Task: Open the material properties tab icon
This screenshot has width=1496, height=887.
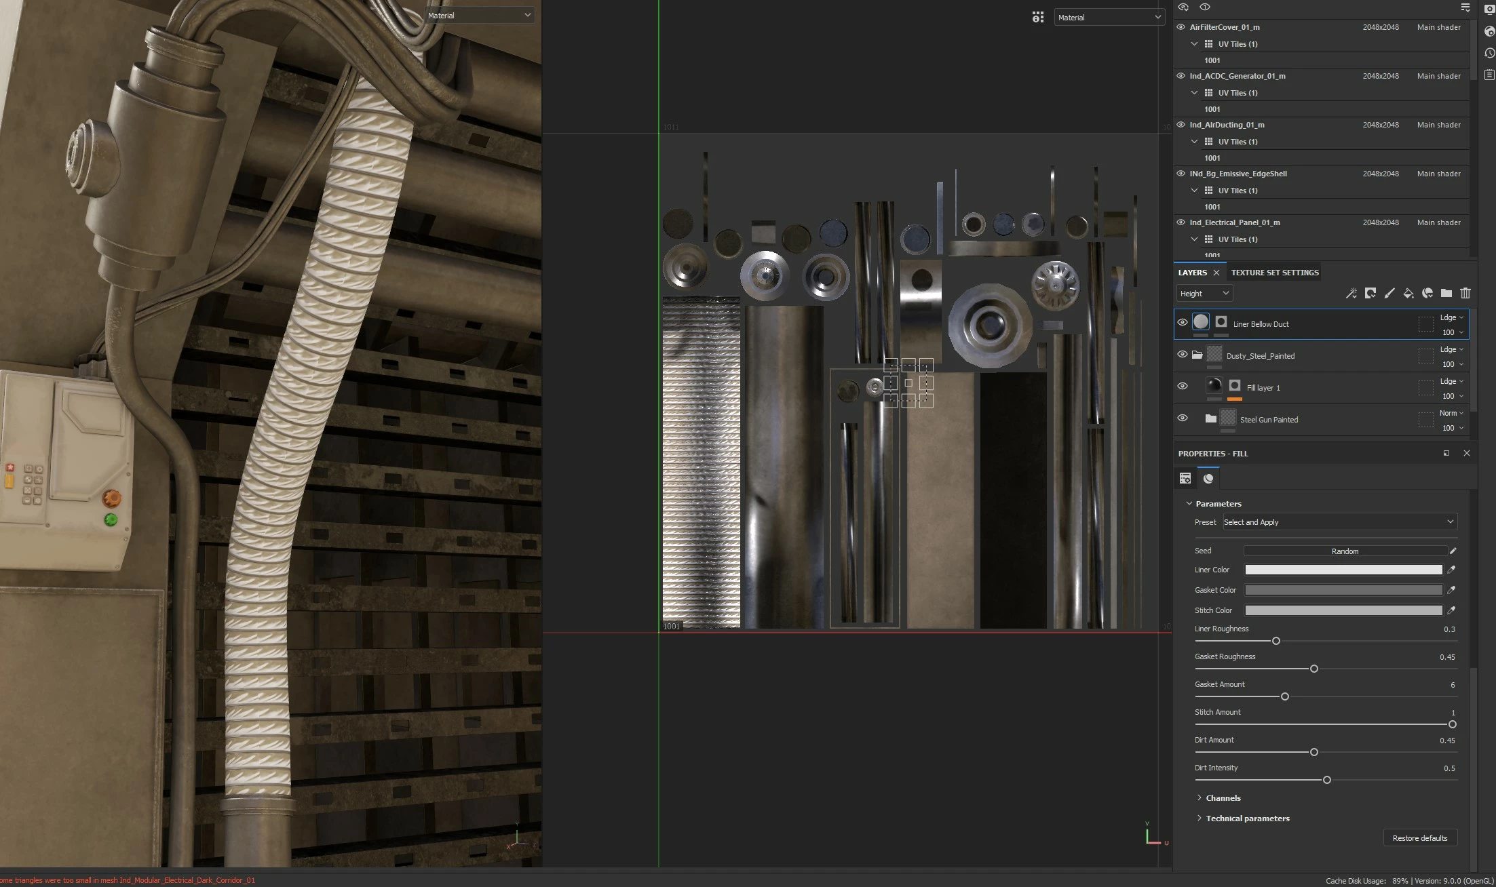Action: click(1208, 479)
